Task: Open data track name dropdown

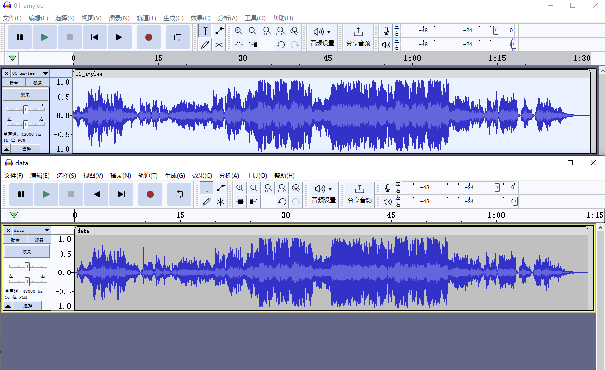Action: click(x=32, y=230)
